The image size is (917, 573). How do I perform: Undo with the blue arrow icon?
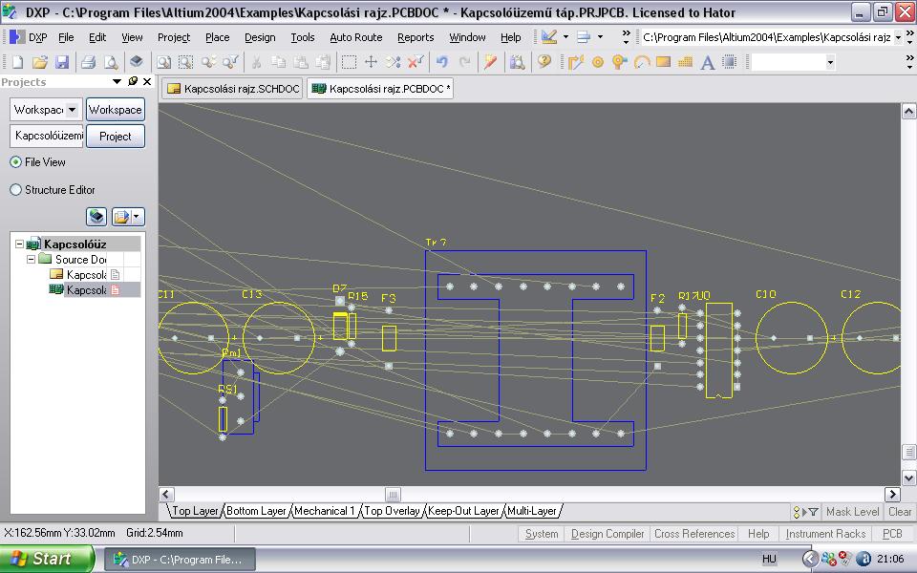coord(442,61)
